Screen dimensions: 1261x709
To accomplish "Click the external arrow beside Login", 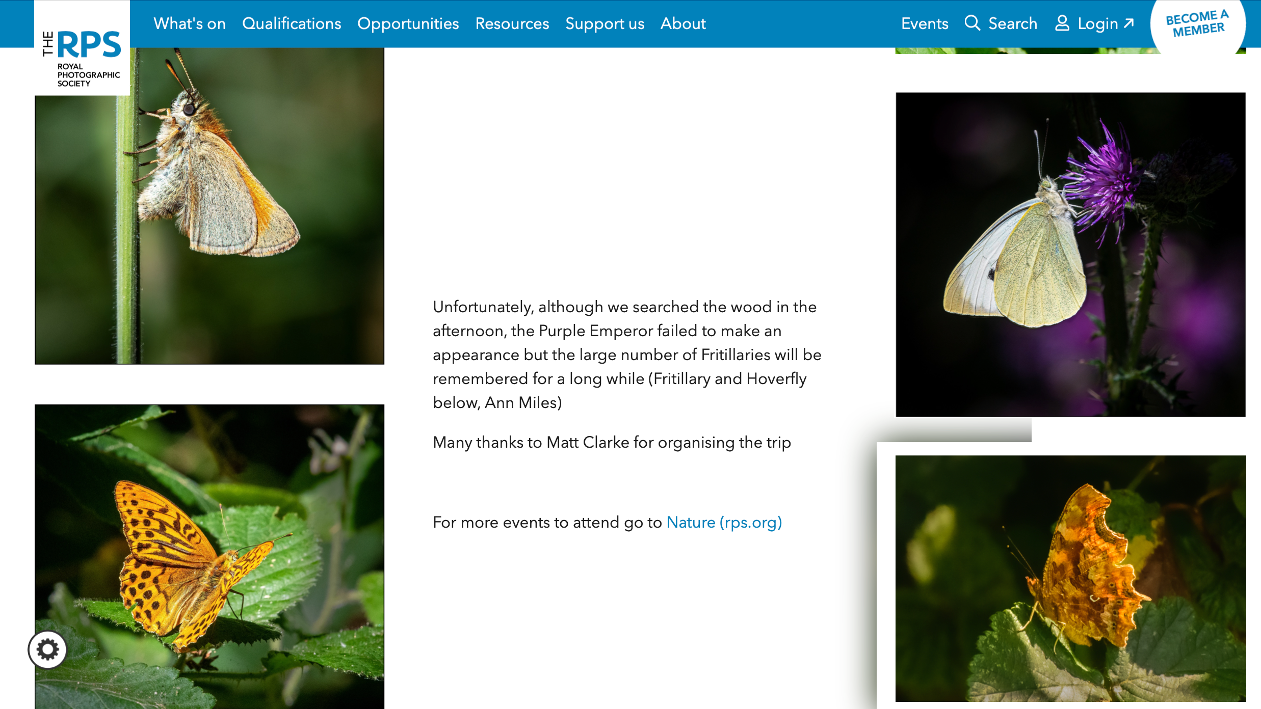I will coord(1129,23).
